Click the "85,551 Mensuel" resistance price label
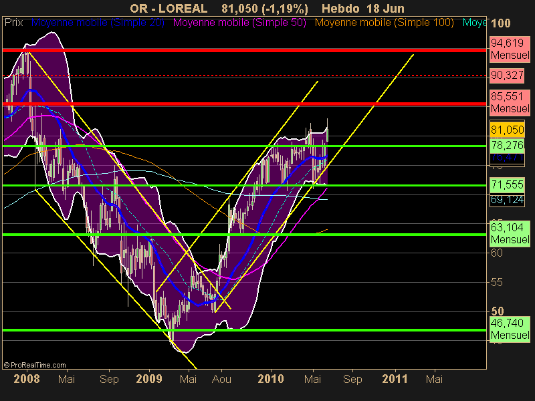 click(x=510, y=102)
